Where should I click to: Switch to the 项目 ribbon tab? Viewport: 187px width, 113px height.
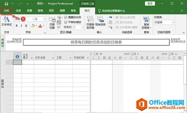51,11
